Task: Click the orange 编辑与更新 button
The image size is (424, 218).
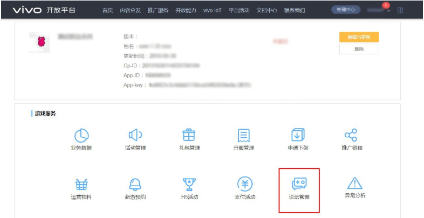Action: pos(359,37)
